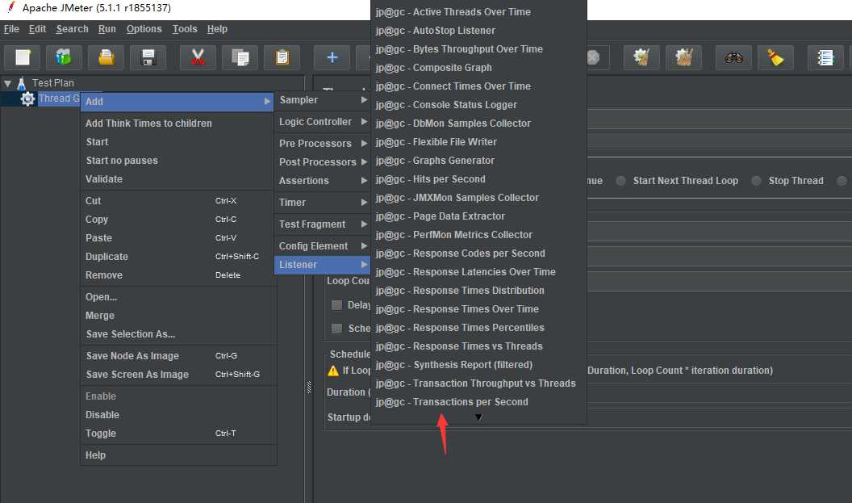Choose jp@gc - Composite Graph
This screenshot has width=852, height=503.
point(478,68)
